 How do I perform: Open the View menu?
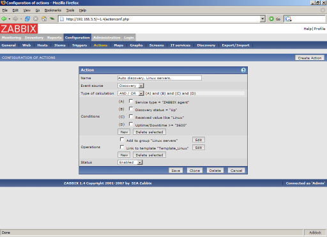27,10
